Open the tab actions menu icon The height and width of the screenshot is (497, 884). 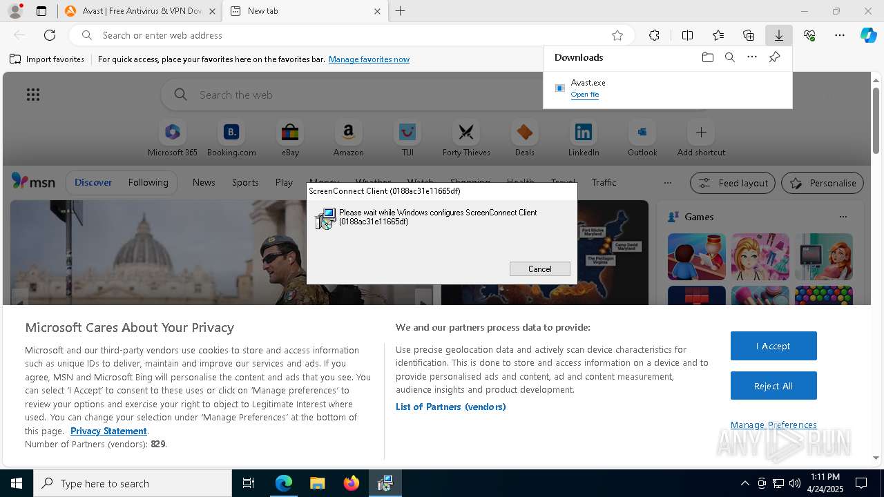tap(41, 11)
